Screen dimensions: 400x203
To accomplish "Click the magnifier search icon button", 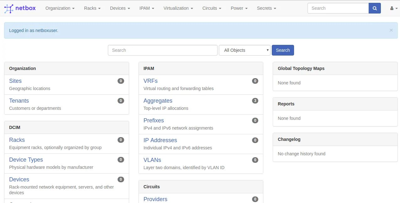I will 375,8.
